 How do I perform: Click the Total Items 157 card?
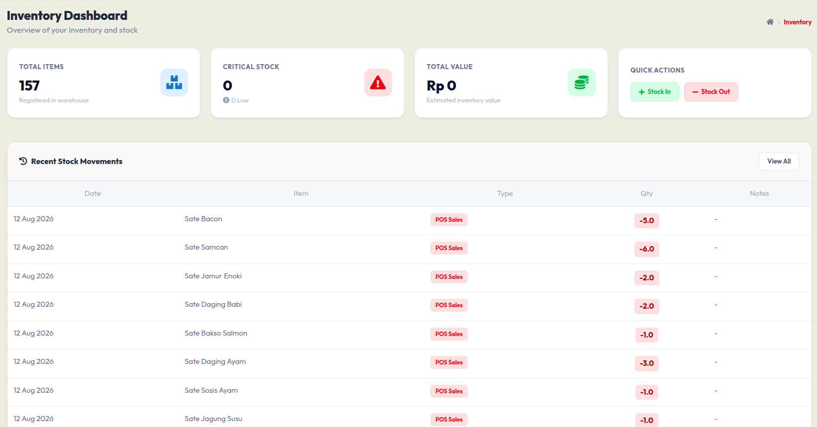pyautogui.click(x=103, y=83)
